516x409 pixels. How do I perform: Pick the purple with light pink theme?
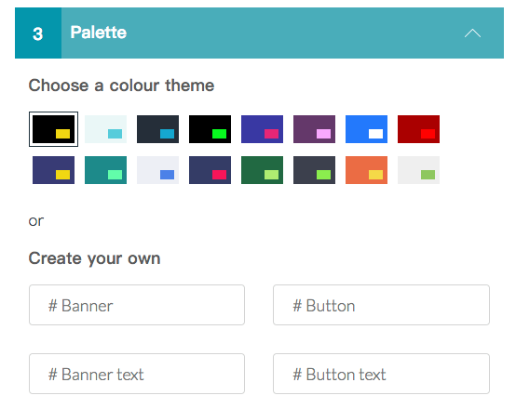click(x=314, y=129)
